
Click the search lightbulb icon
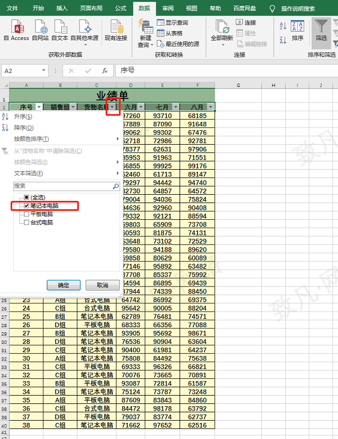tap(272, 9)
